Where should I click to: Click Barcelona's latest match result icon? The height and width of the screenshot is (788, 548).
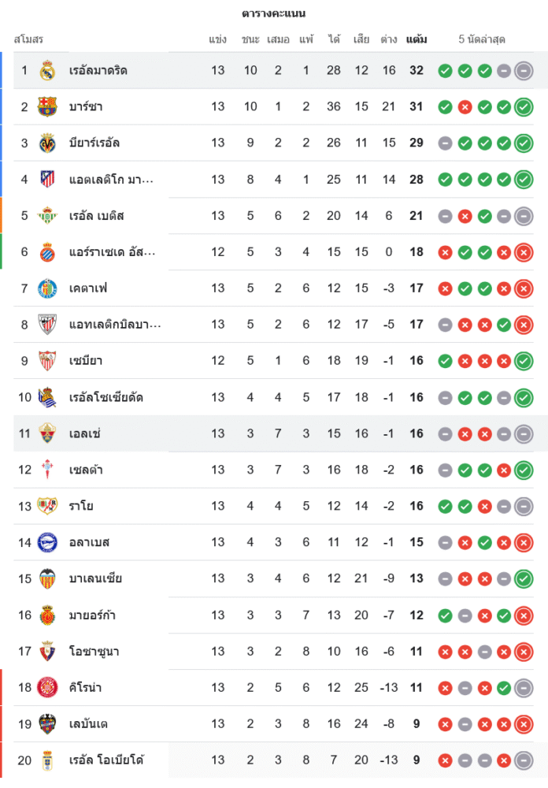pyautogui.click(x=524, y=106)
